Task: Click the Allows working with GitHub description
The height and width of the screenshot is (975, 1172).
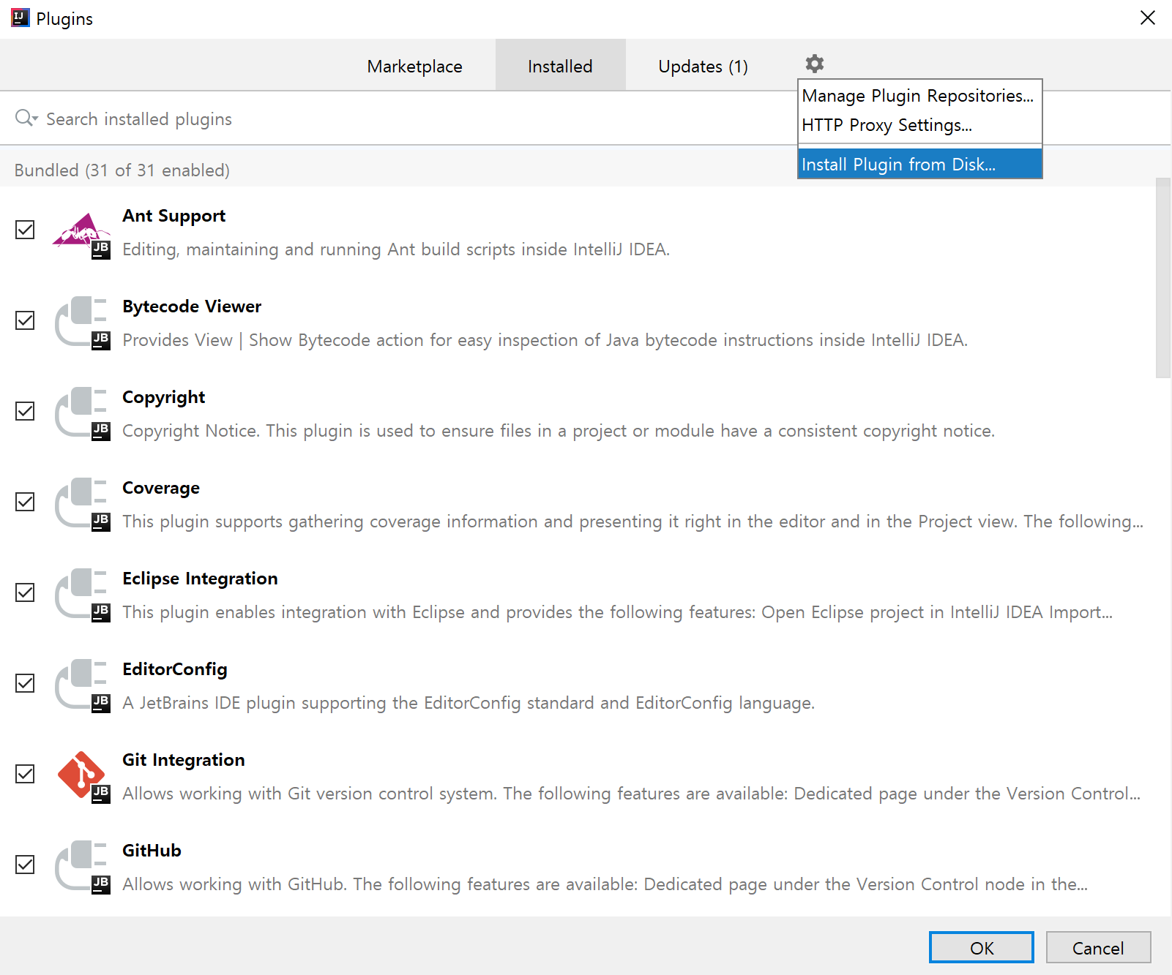Action: click(x=605, y=884)
